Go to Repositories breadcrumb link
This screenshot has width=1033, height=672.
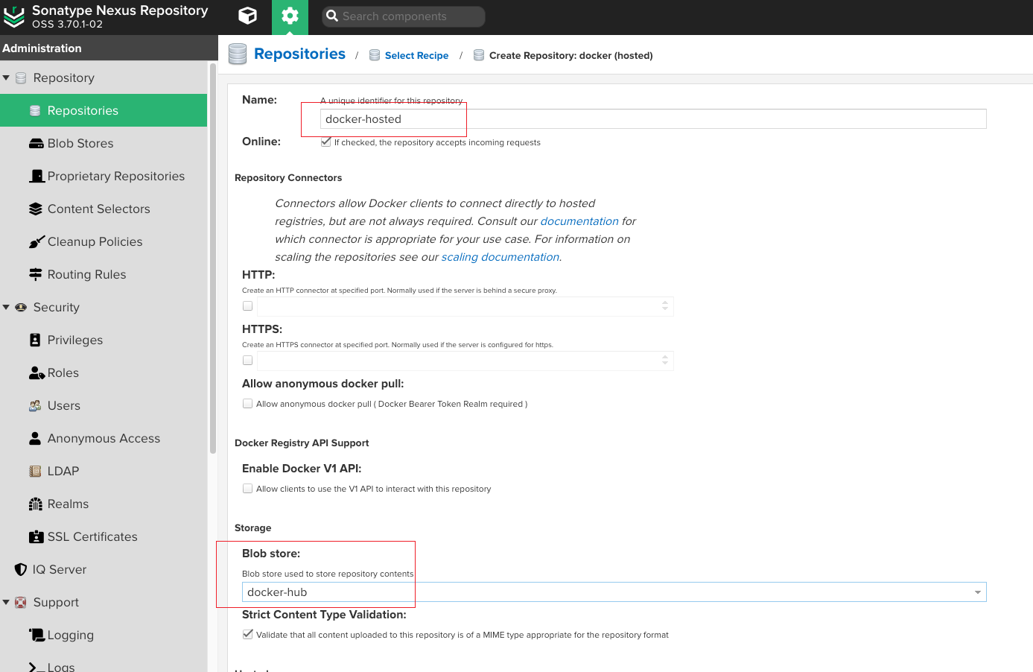pyautogui.click(x=299, y=54)
